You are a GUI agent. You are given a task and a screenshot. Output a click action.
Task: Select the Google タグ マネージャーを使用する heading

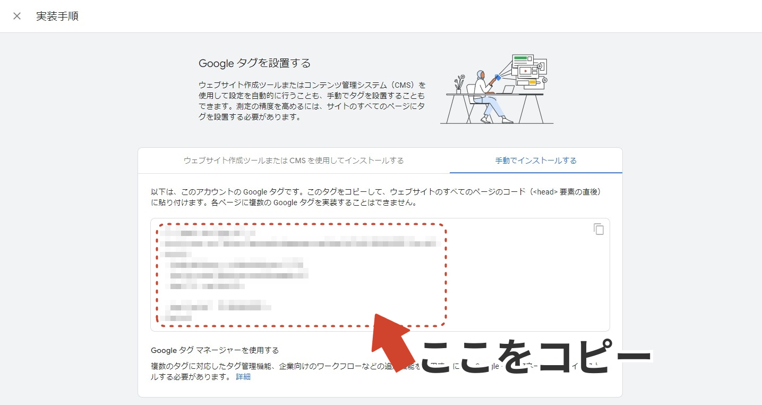tap(215, 350)
